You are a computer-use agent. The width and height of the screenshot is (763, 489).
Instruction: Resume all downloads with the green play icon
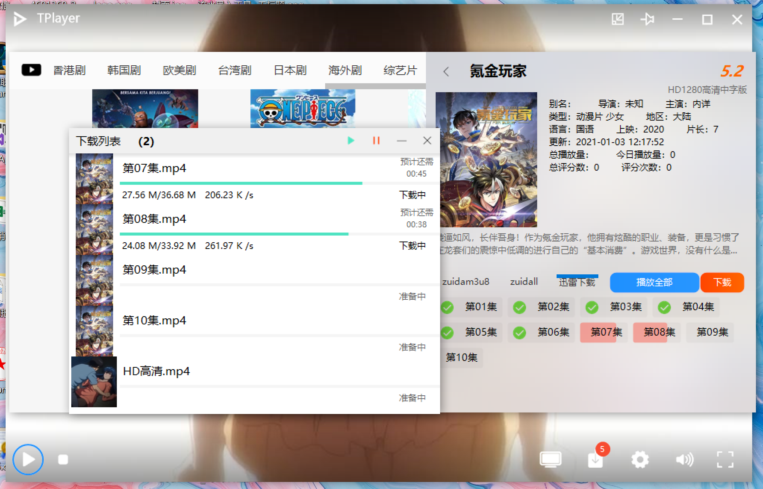pyautogui.click(x=351, y=141)
